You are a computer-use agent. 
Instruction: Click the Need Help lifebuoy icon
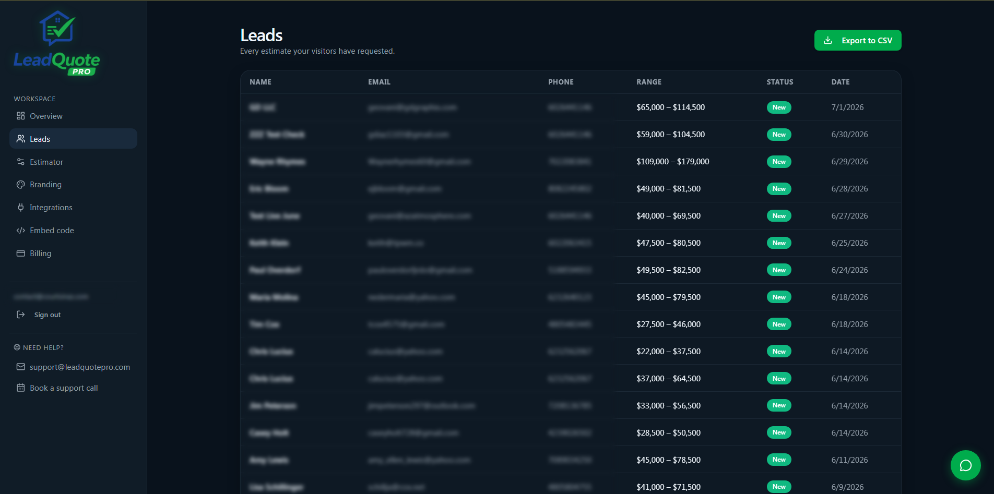pos(17,347)
